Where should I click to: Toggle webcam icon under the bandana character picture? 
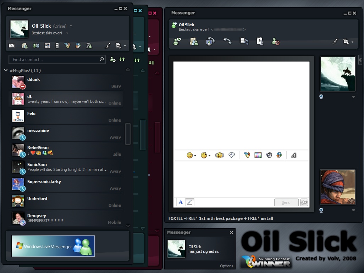pyautogui.click(x=321, y=210)
